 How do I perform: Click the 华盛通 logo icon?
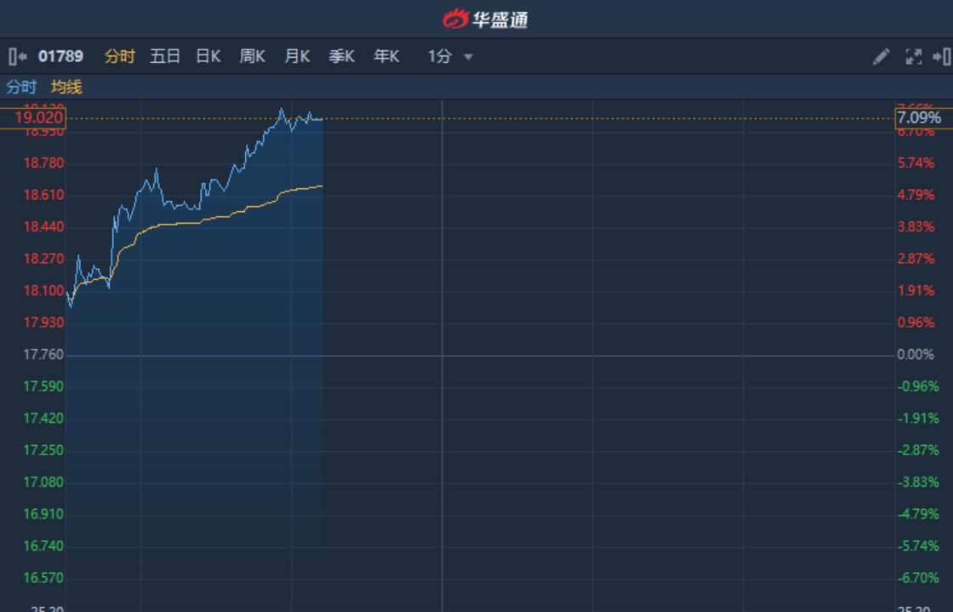pyautogui.click(x=456, y=18)
